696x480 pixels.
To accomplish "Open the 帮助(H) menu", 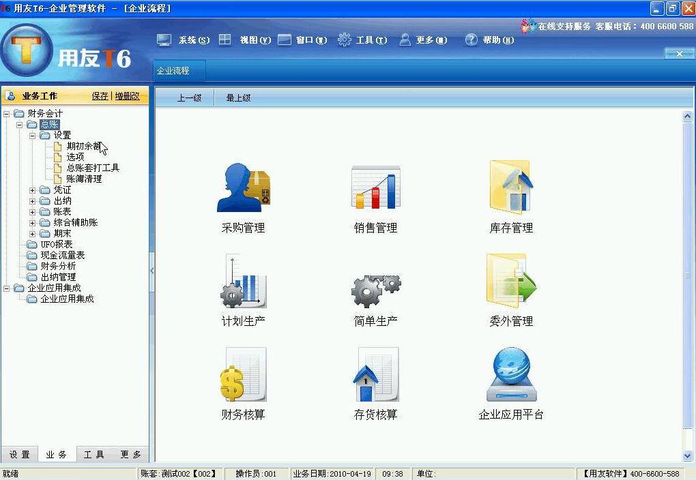I will tap(499, 40).
